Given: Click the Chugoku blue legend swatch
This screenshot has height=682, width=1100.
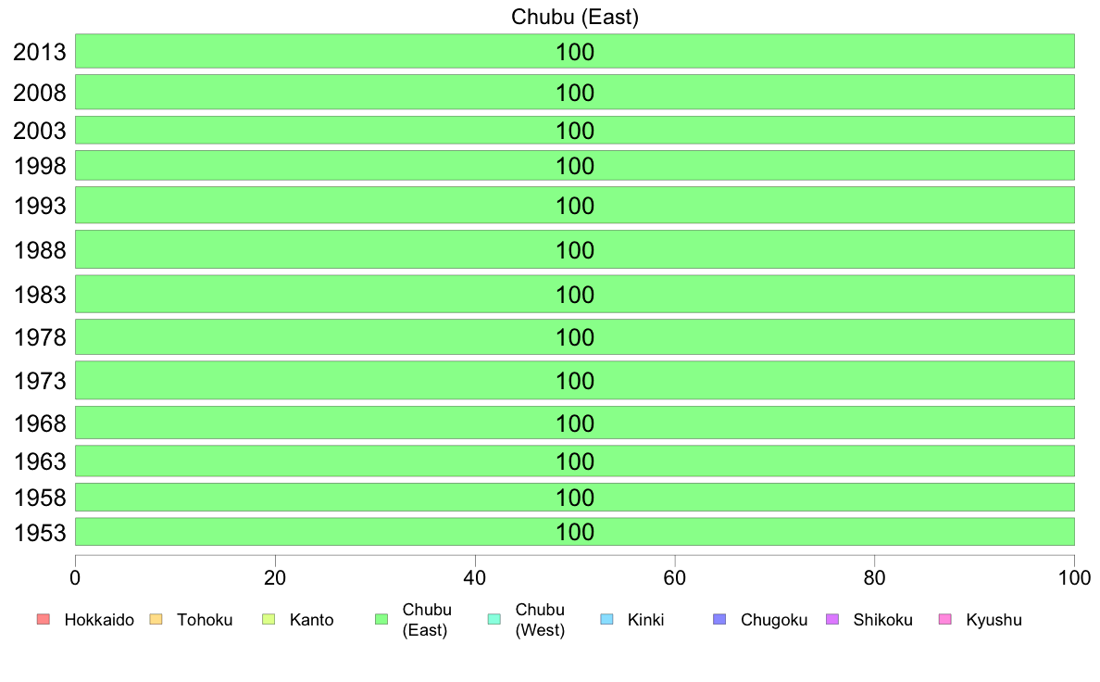Looking at the screenshot, I should point(719,619).
